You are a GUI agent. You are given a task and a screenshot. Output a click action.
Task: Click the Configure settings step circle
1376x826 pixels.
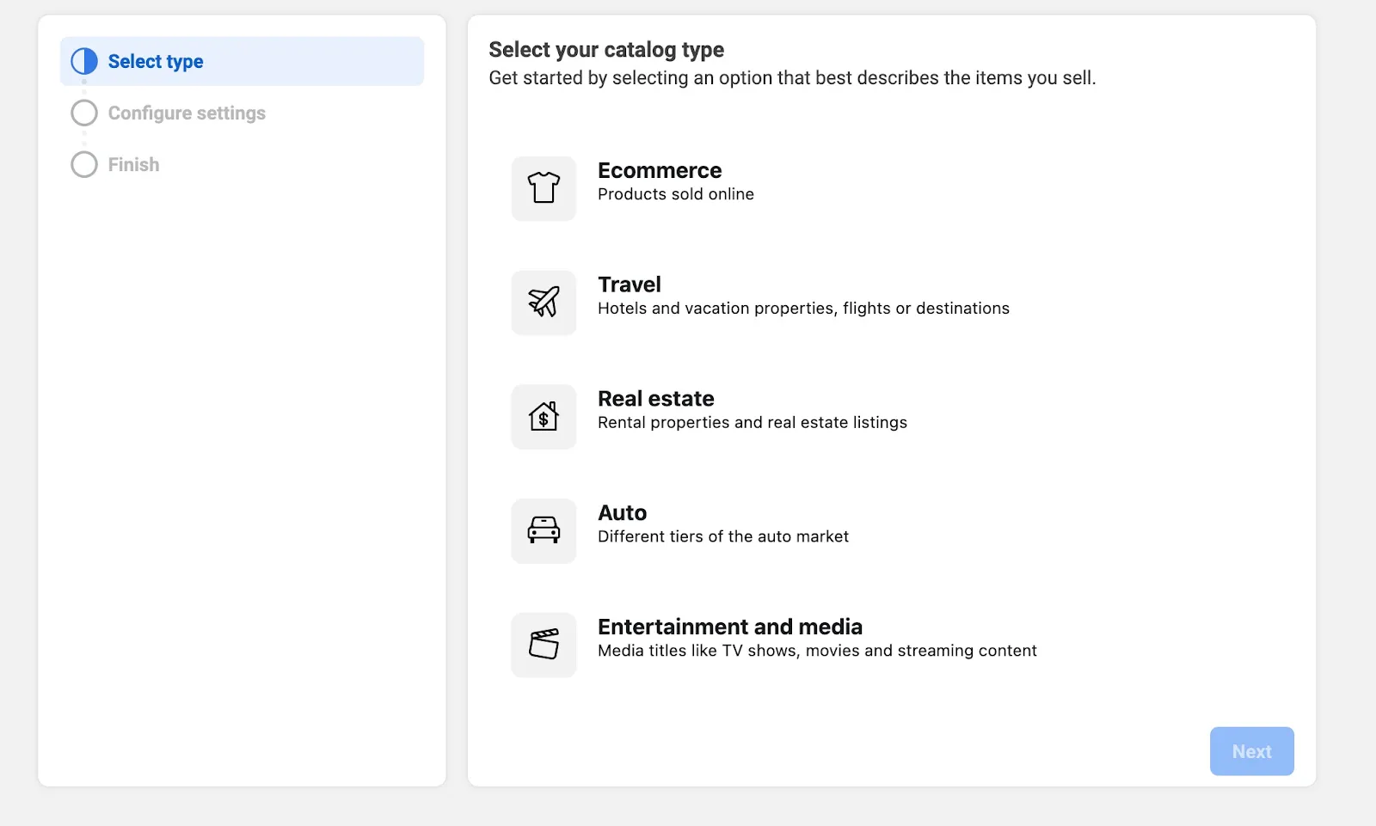(x=84, y=113)
